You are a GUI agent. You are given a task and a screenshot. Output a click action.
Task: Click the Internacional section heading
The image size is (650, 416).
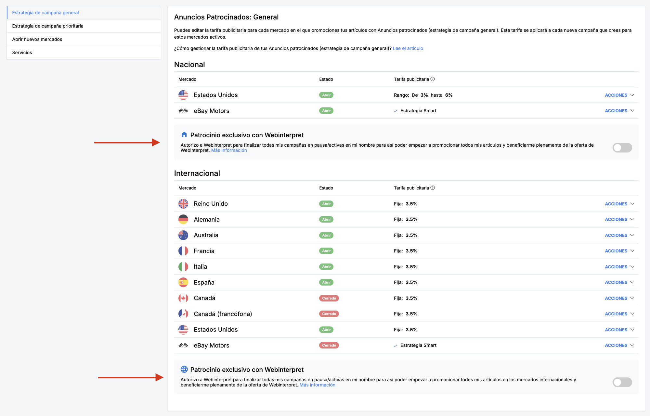click(x=197, y=173)
